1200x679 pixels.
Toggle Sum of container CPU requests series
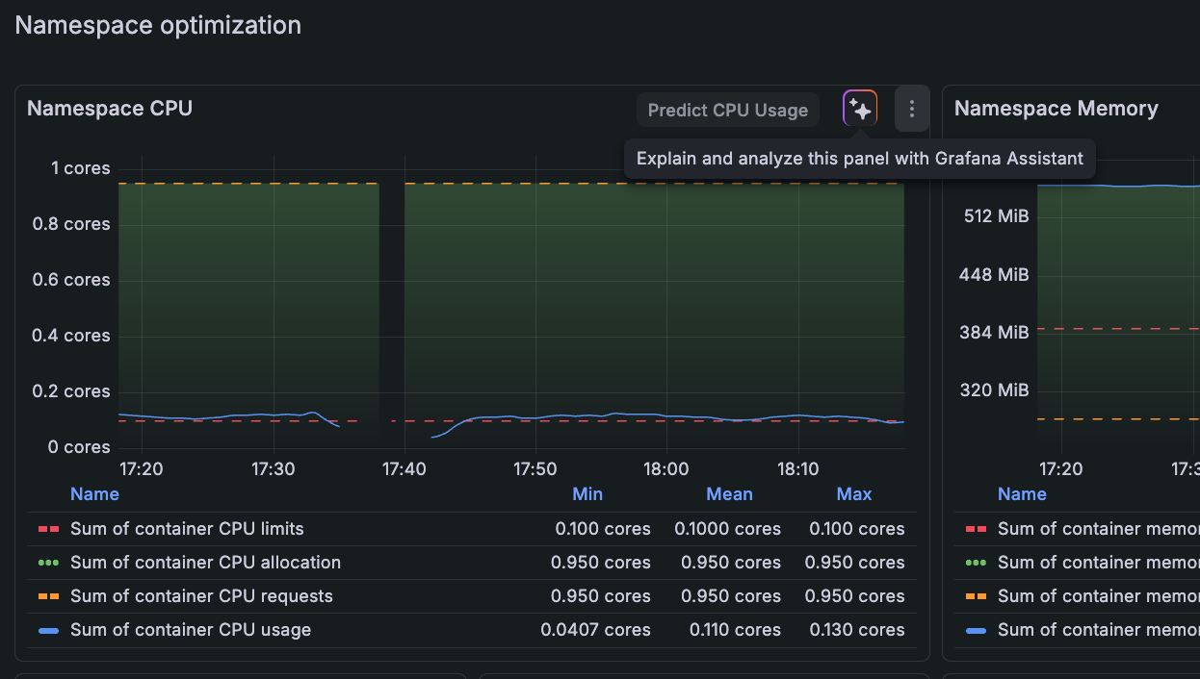coord(201,596)
